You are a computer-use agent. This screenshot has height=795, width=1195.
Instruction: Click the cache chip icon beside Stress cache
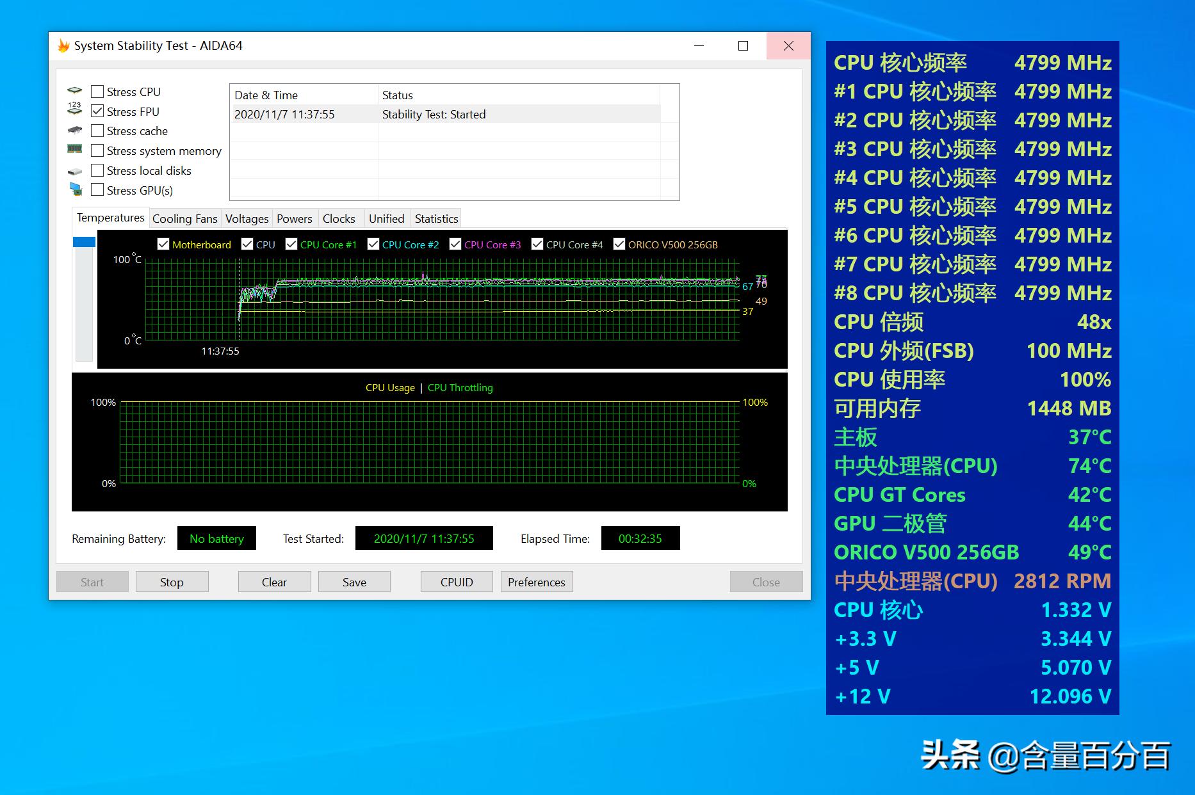(x=75, y=130)
